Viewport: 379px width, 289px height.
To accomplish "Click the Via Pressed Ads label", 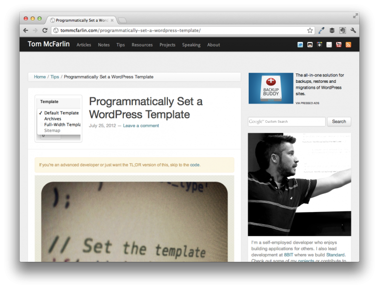I will pos(307,103).
